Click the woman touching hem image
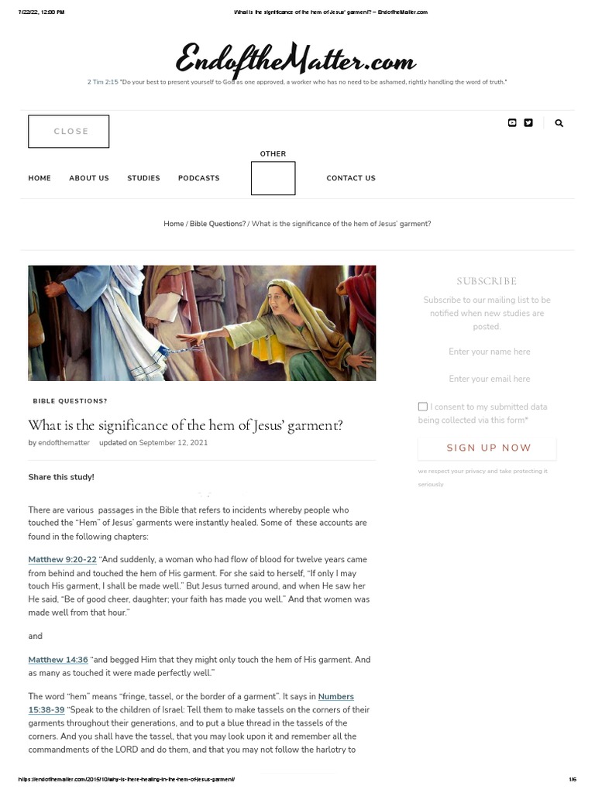This screenshot has height=793, width=595. tap(202, 323)
